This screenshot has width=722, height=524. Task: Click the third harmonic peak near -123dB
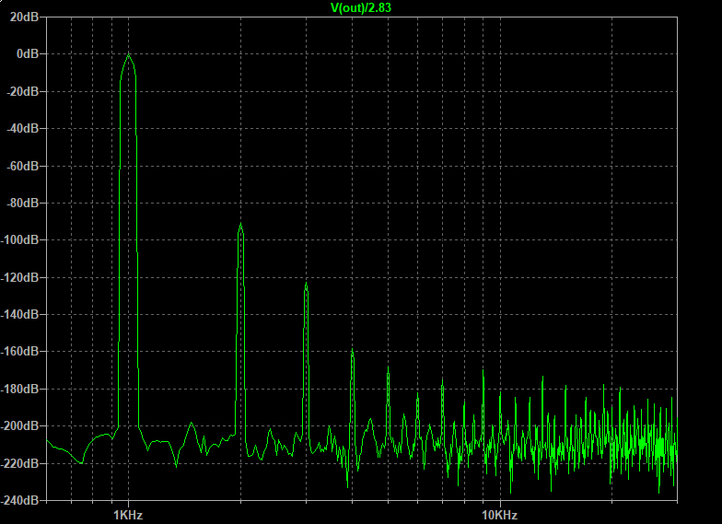pos(306,284)
